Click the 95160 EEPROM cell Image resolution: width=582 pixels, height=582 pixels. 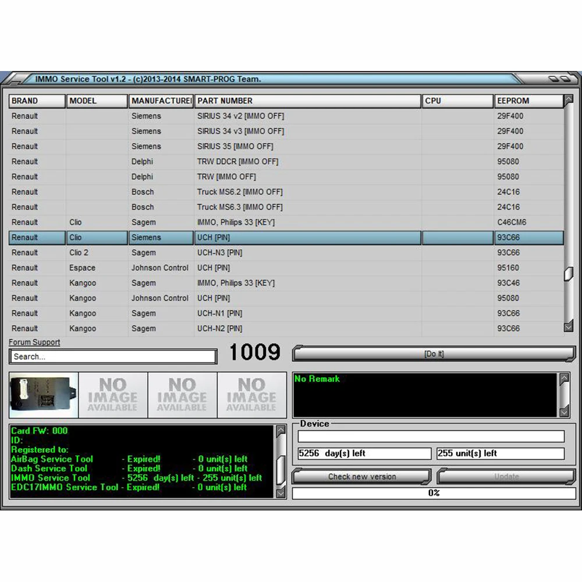529,268
